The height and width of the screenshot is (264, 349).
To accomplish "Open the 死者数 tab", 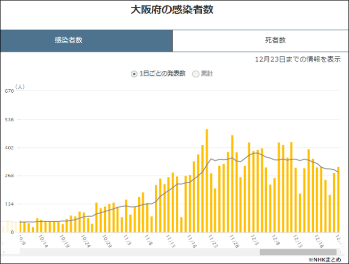I will pyautogui.click(x=261, y=41).
